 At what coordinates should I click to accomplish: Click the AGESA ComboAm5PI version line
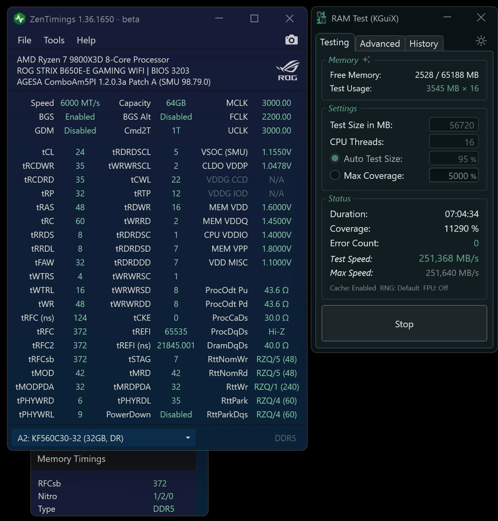(x=114, y=82)
